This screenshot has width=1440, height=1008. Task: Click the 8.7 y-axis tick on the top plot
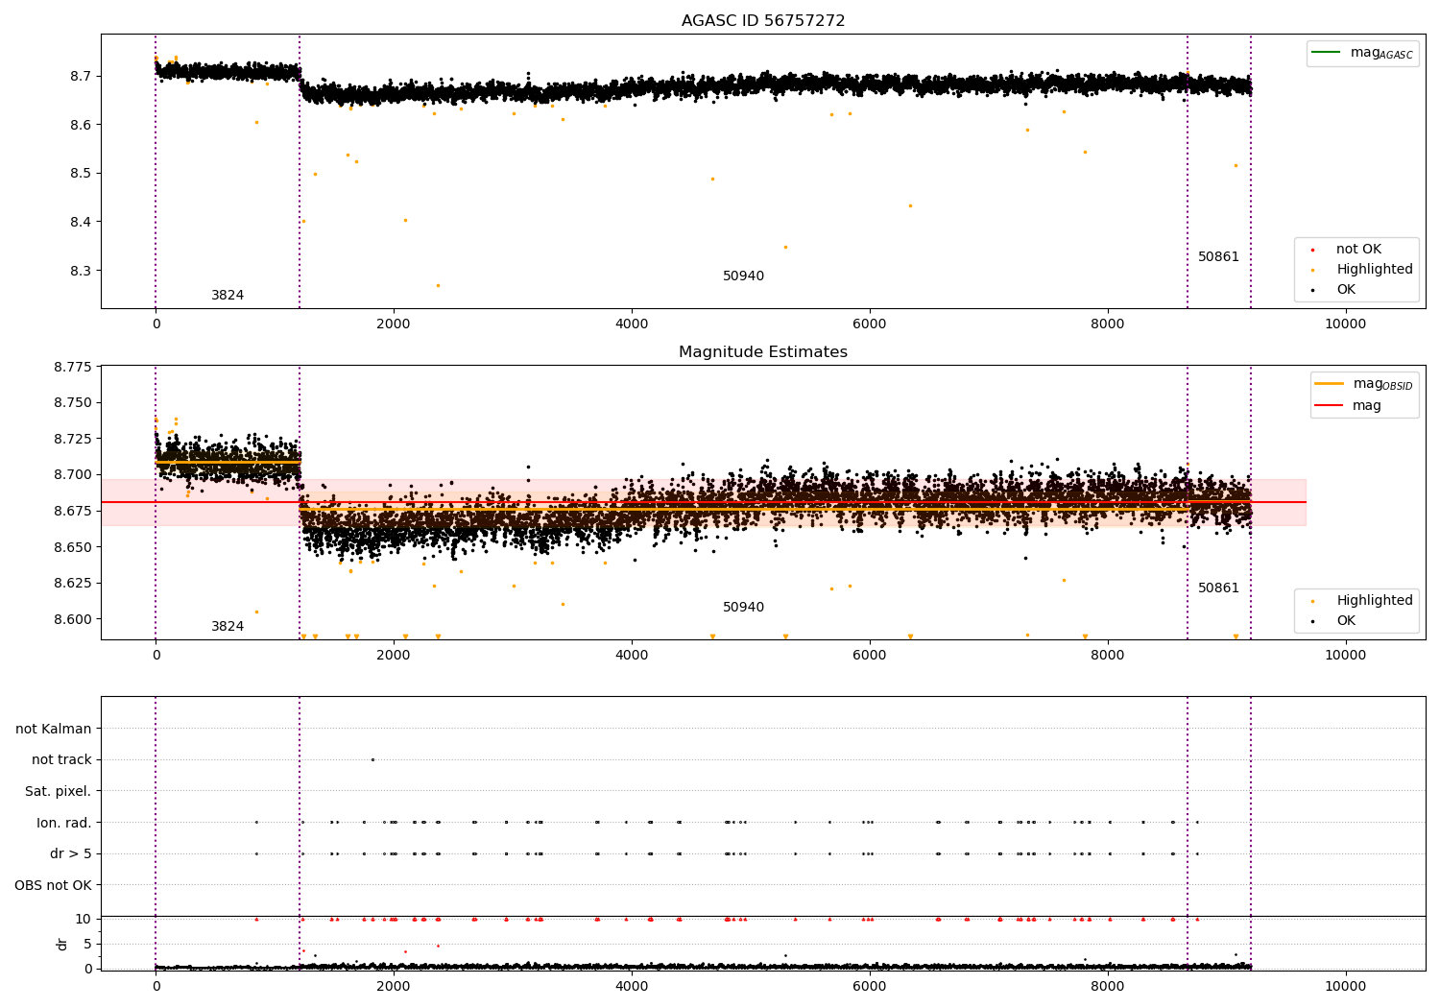point(81,76)
